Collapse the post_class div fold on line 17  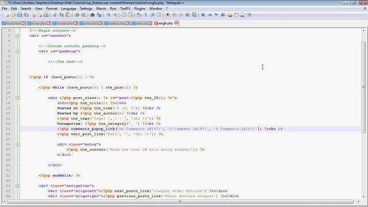pyautogui.click(x=17, y=98)
